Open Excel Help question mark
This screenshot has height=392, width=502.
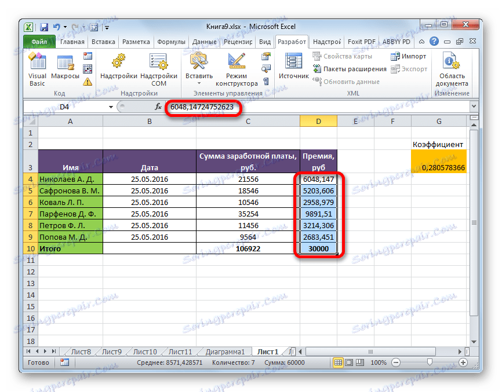(x=434, y=41)
